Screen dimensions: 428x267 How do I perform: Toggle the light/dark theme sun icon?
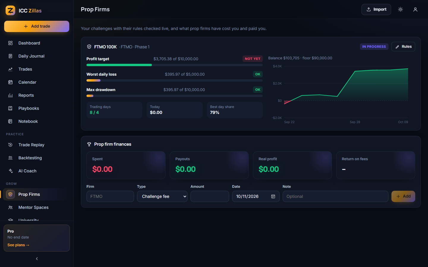(x=401, y=9)
